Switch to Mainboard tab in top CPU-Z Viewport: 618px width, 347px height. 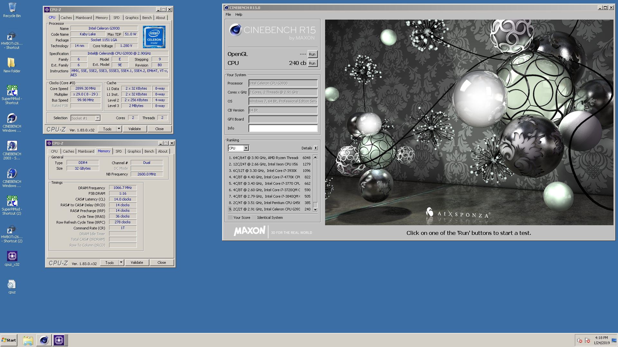pos(84,18)
